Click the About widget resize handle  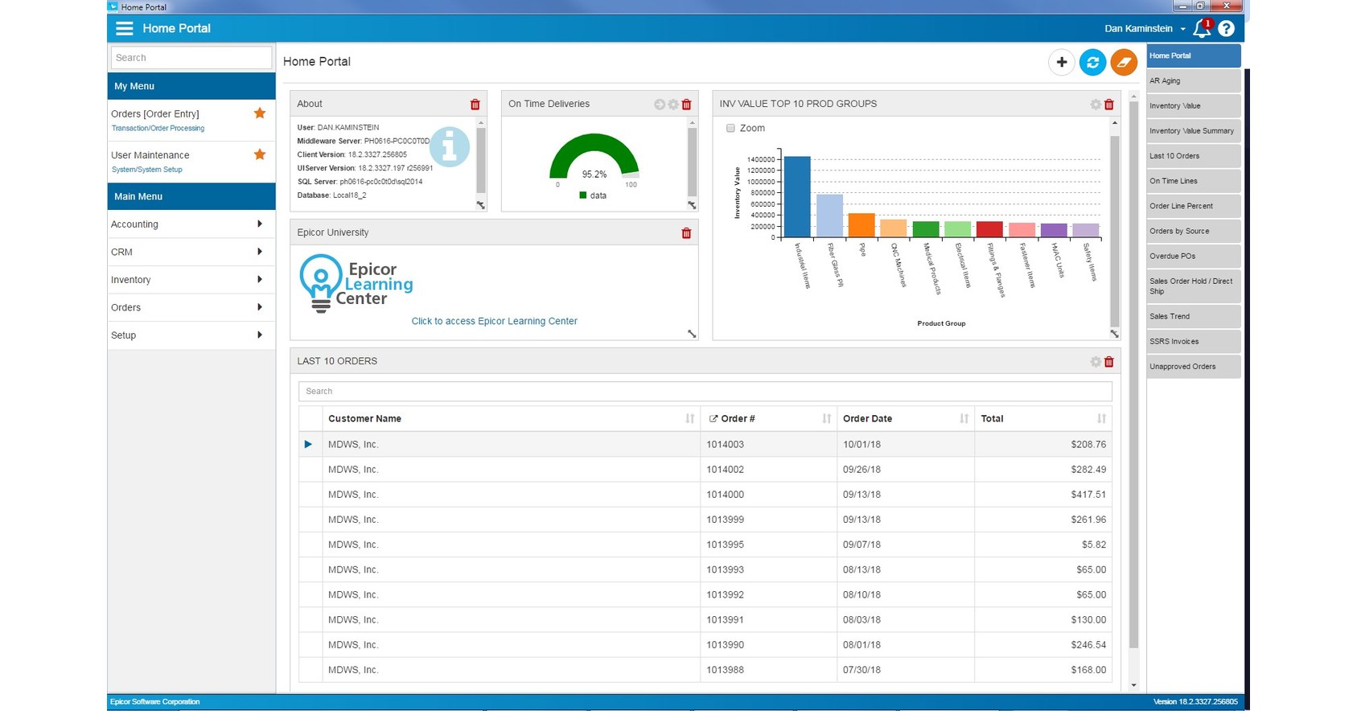(x=480, y=205)
